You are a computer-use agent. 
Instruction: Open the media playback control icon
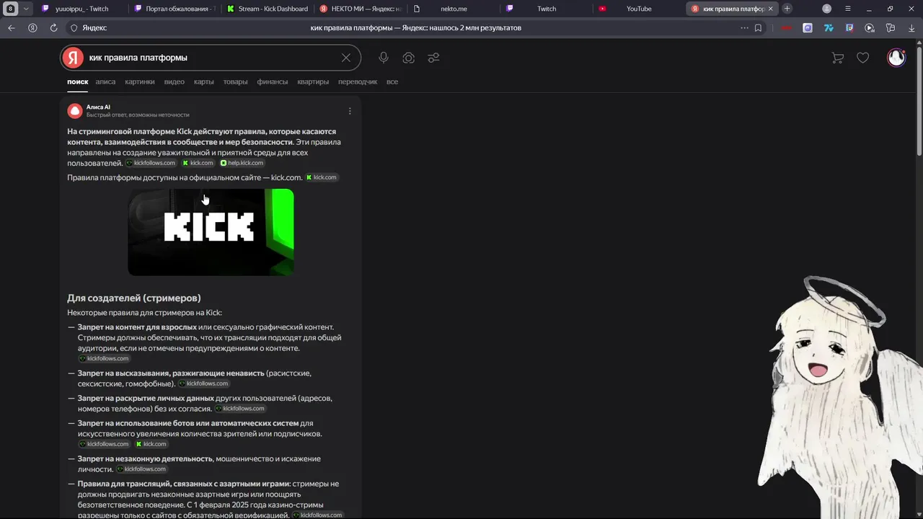tap(870, 28)
